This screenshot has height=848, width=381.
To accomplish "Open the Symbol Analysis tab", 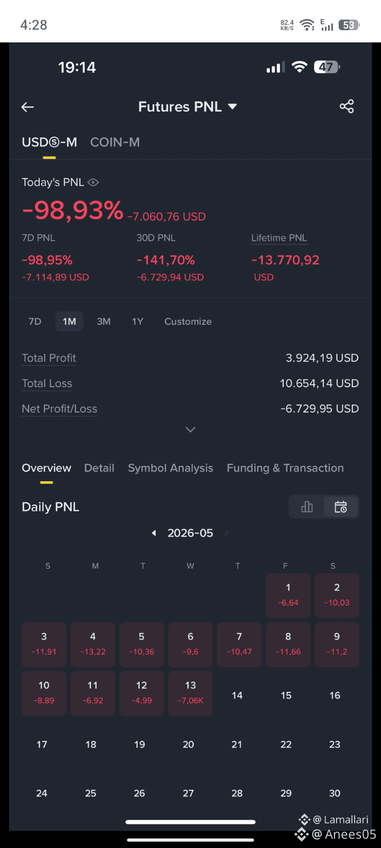I will tap(170, 468).
